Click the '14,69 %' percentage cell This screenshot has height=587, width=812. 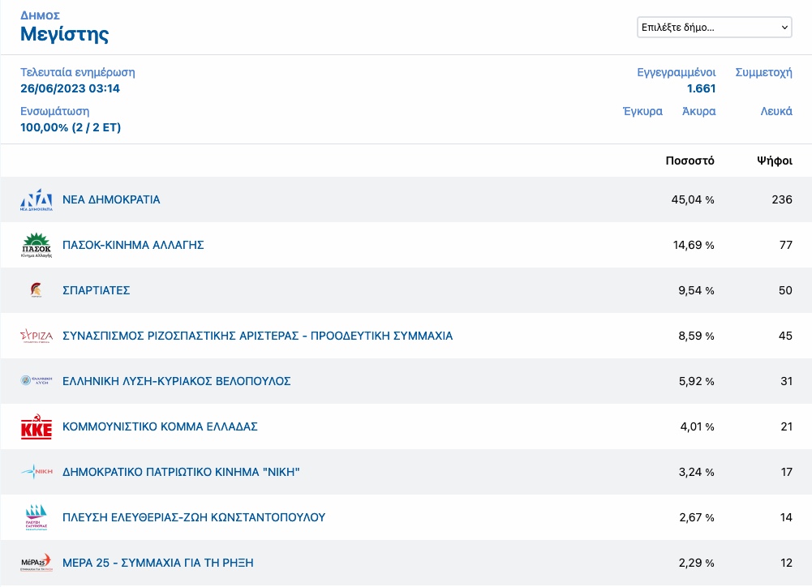(694, 245)
